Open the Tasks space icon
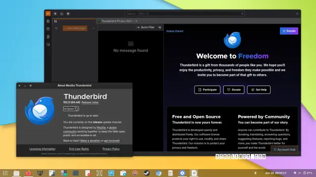The image size is (316, 177). click(x=48, y=37)
